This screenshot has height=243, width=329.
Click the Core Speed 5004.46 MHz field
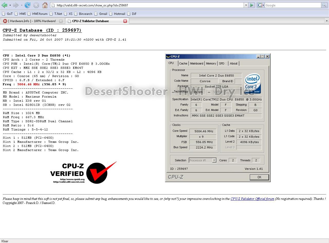203,131
